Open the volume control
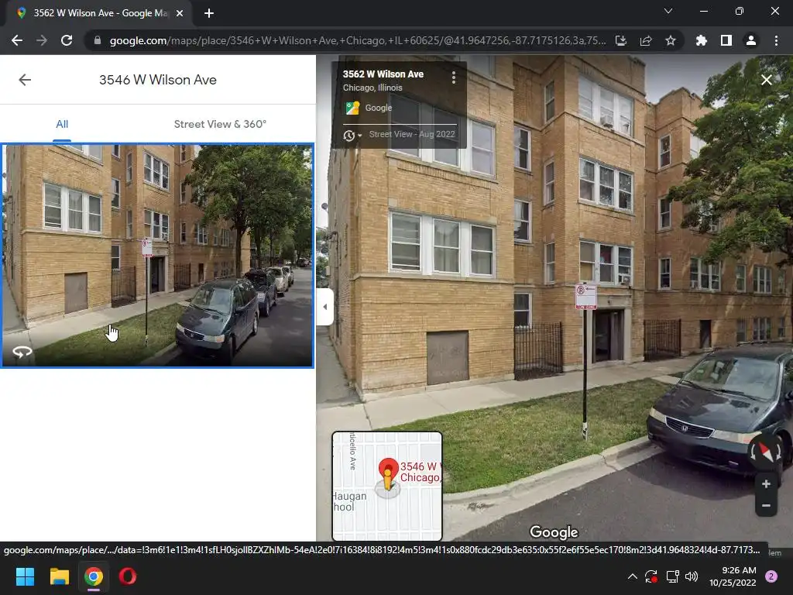The width and height of the screenshot is (793, 595). click(x=692, y=576)
